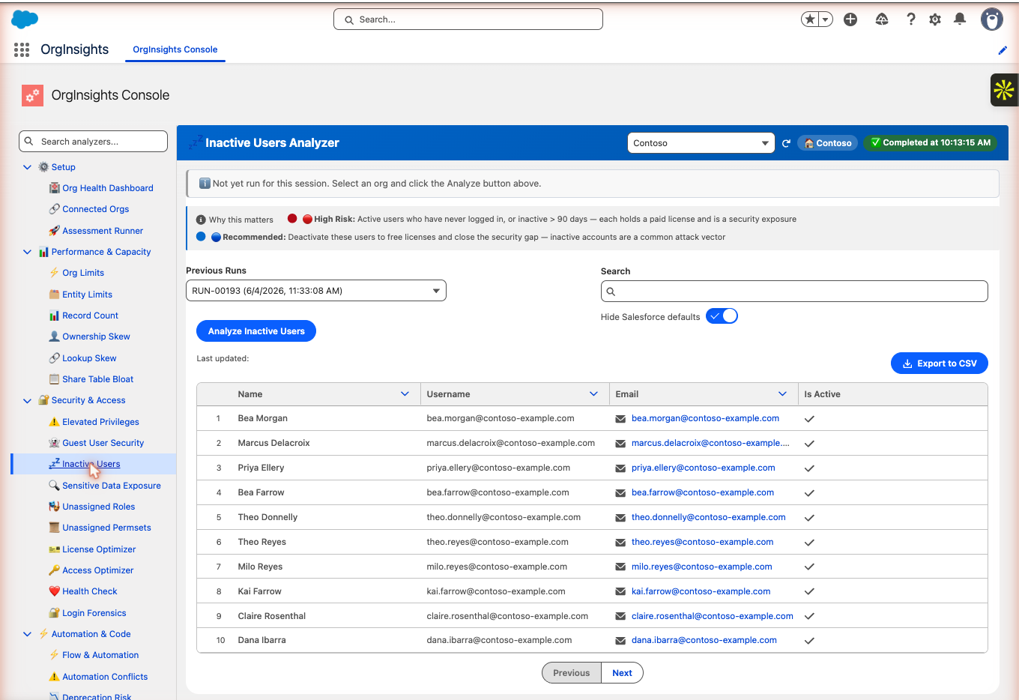Open Email column header menu chevron
This screenshot has height=700, width=1019.
click(x=782, y=394)
